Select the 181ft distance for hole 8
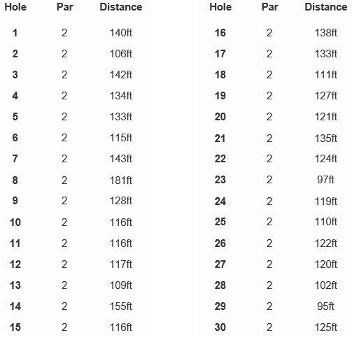352x340 pixels. (121, 180)
